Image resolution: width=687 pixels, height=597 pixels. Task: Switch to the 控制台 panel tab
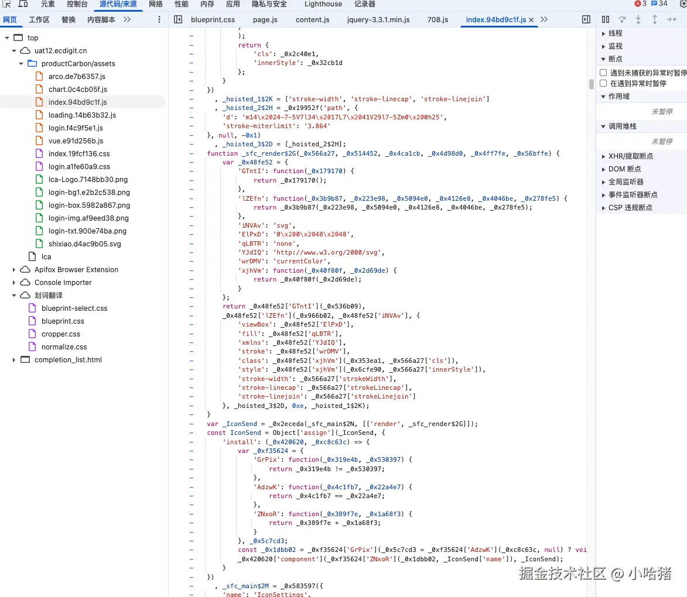pyautogui.click(x=77, y=4)
